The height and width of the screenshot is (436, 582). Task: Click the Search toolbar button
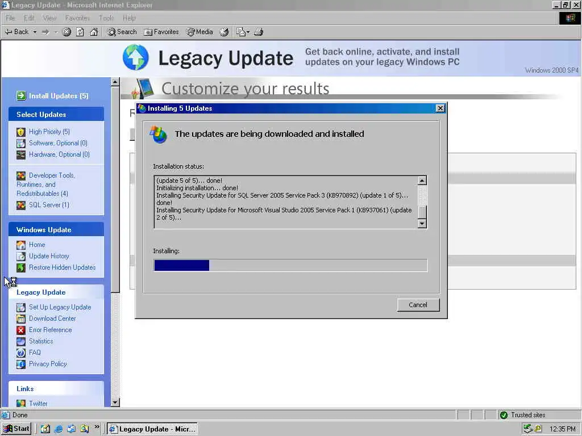tap(122, 32)
